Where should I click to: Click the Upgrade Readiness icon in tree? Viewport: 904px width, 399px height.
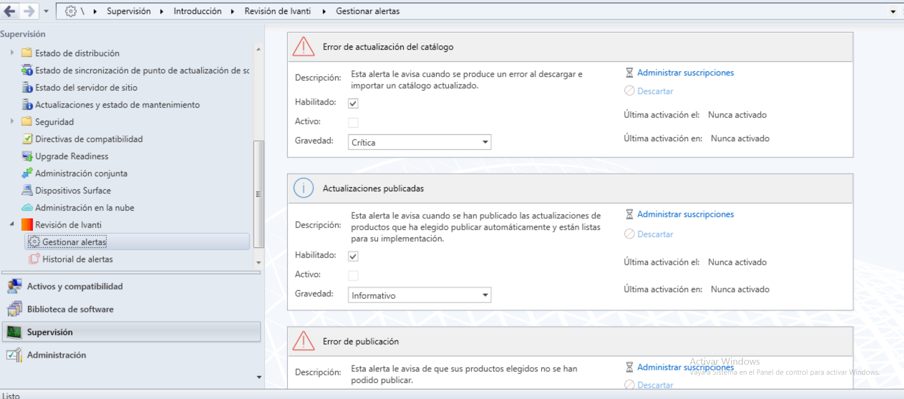click(x=27, y=156)
